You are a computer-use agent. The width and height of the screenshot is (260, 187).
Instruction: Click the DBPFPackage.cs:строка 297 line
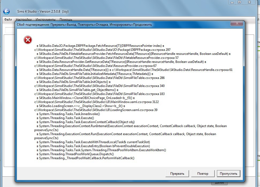pos(102,50)
